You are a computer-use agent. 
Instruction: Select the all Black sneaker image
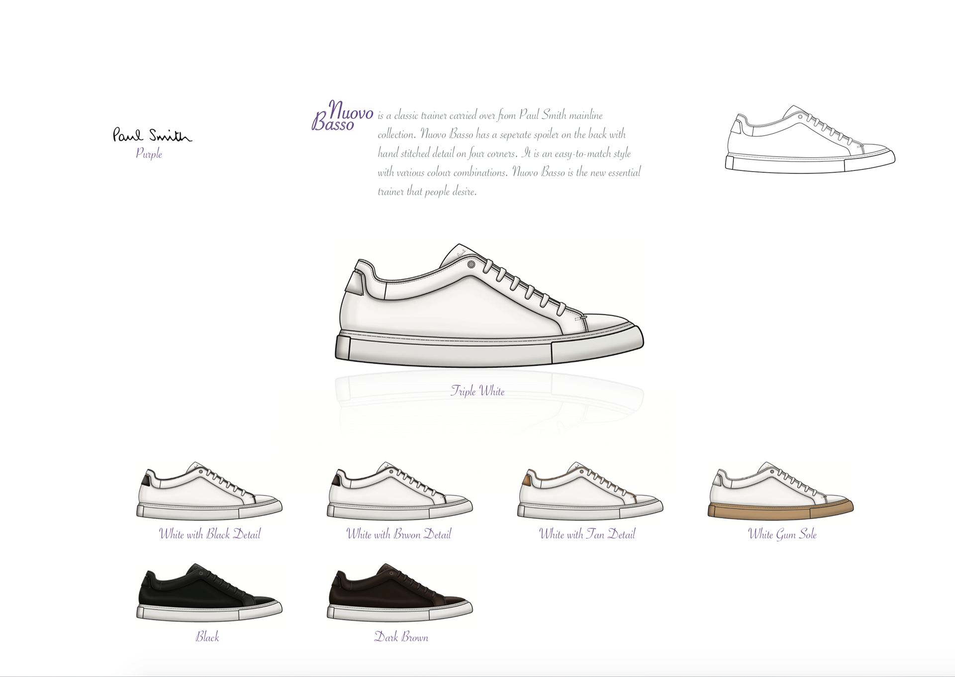click(209, 593)
